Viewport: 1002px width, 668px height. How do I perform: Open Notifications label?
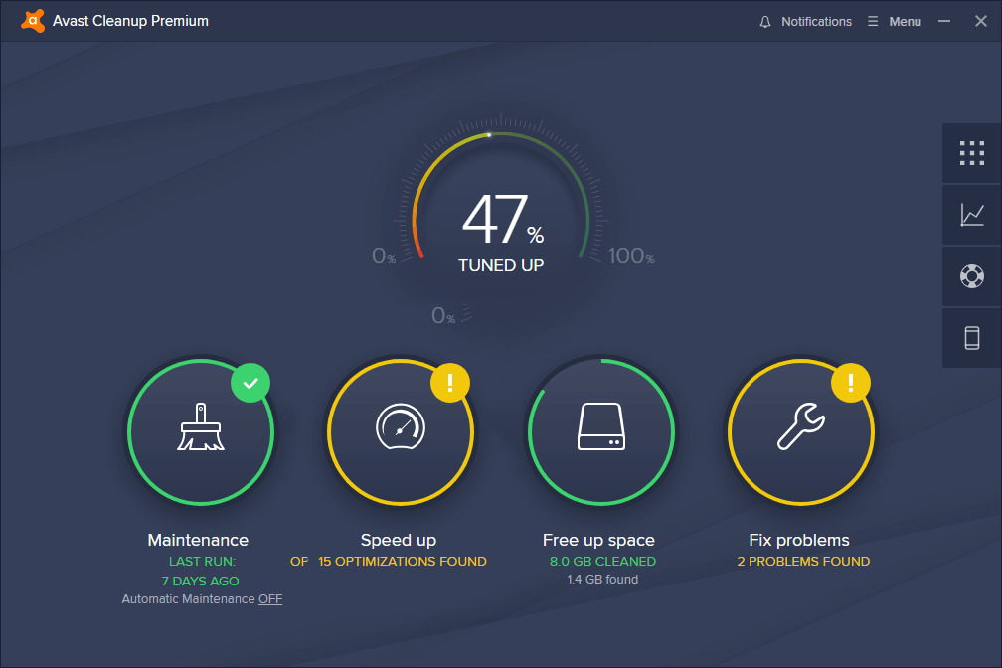pos(816,21)
